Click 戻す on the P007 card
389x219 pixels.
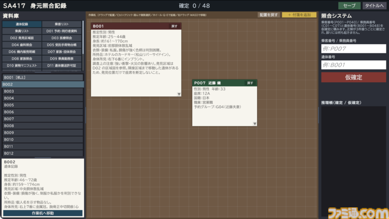[x=250, y=83]
